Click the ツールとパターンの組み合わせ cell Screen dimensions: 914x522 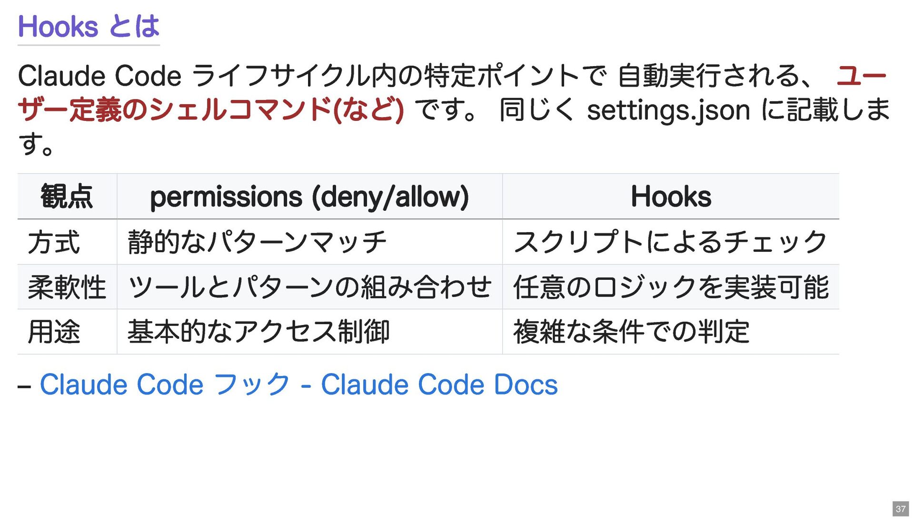point(309,287)
